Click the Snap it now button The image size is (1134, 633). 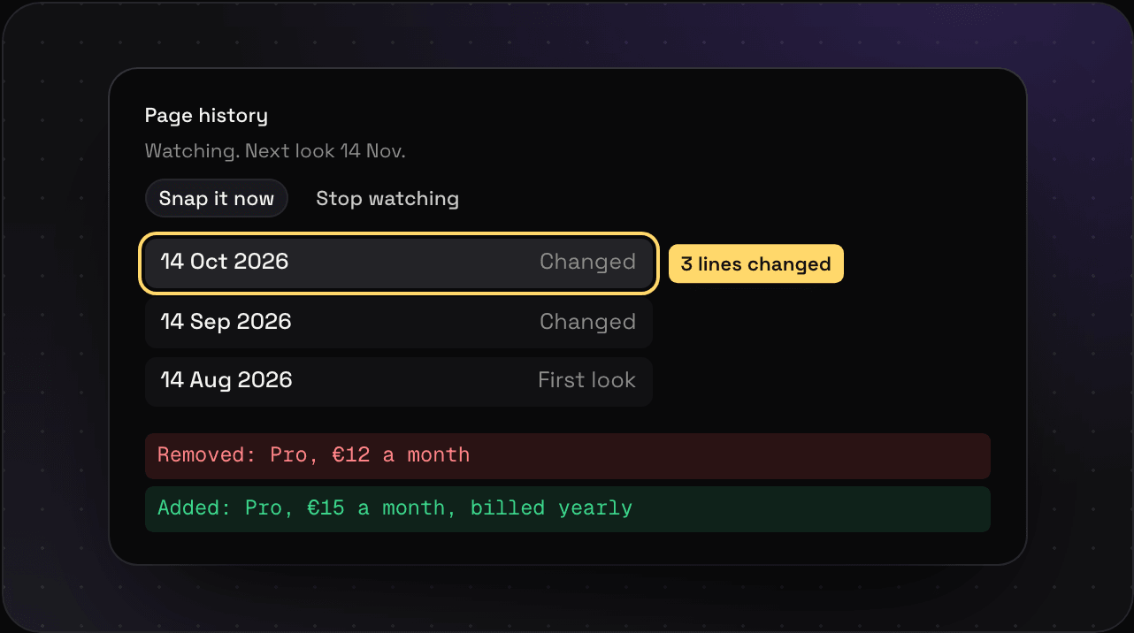point(217,198)
